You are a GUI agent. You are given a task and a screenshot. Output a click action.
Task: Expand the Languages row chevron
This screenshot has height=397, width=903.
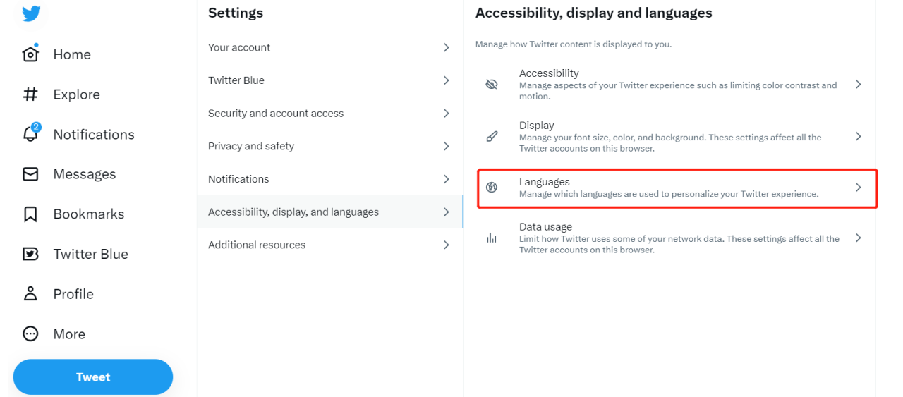coord(858,188)
